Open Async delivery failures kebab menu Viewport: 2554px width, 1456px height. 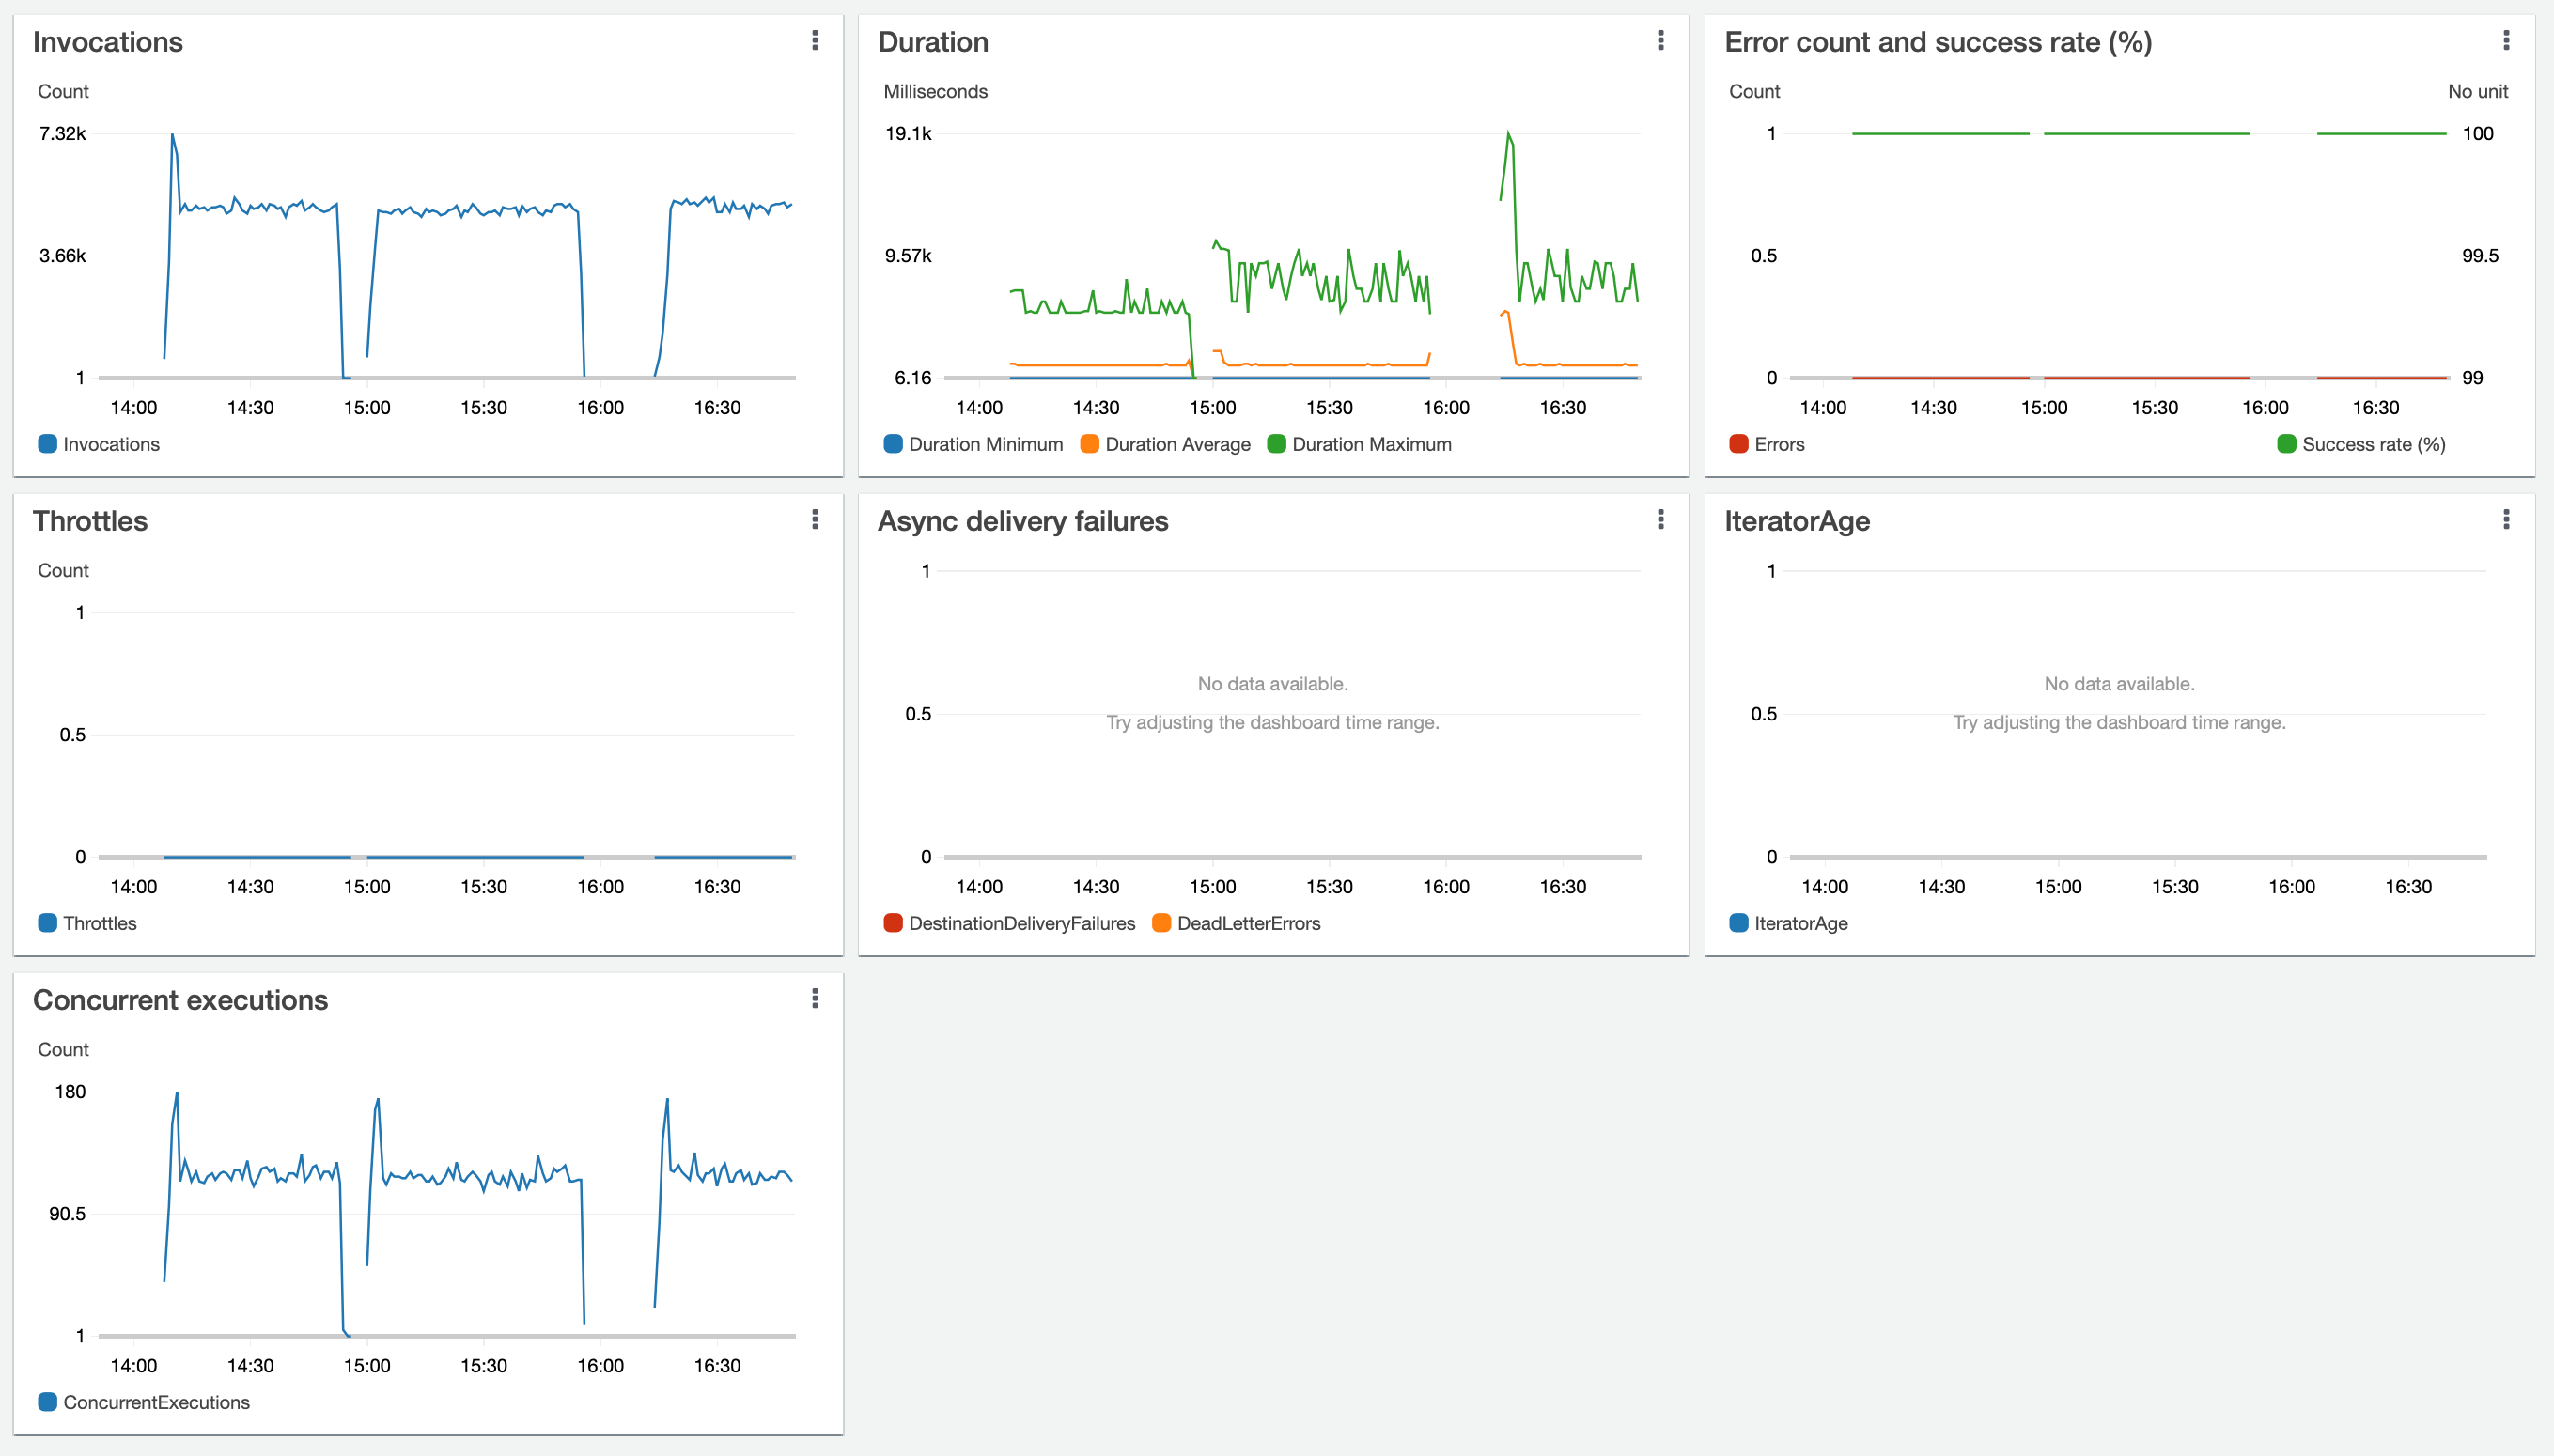(1660, 519)
